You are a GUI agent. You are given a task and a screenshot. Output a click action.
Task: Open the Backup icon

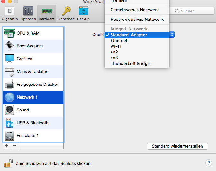(84, 11)
